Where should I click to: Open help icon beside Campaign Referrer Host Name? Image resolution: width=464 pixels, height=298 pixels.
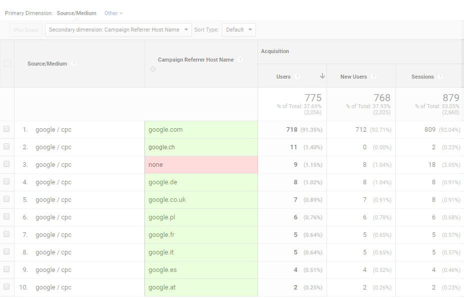pos(240,60)
